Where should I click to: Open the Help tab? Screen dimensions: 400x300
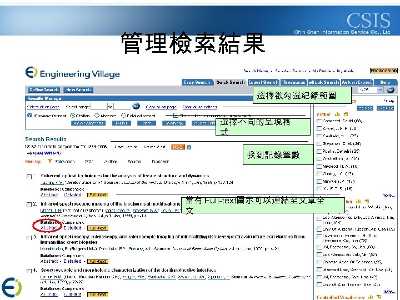[385, 82]
